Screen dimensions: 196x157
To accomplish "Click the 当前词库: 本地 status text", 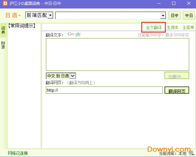I will (173, 153).
